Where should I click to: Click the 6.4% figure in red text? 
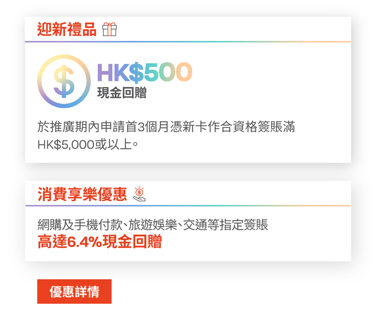pyautogui.click(x=85, y=242)
